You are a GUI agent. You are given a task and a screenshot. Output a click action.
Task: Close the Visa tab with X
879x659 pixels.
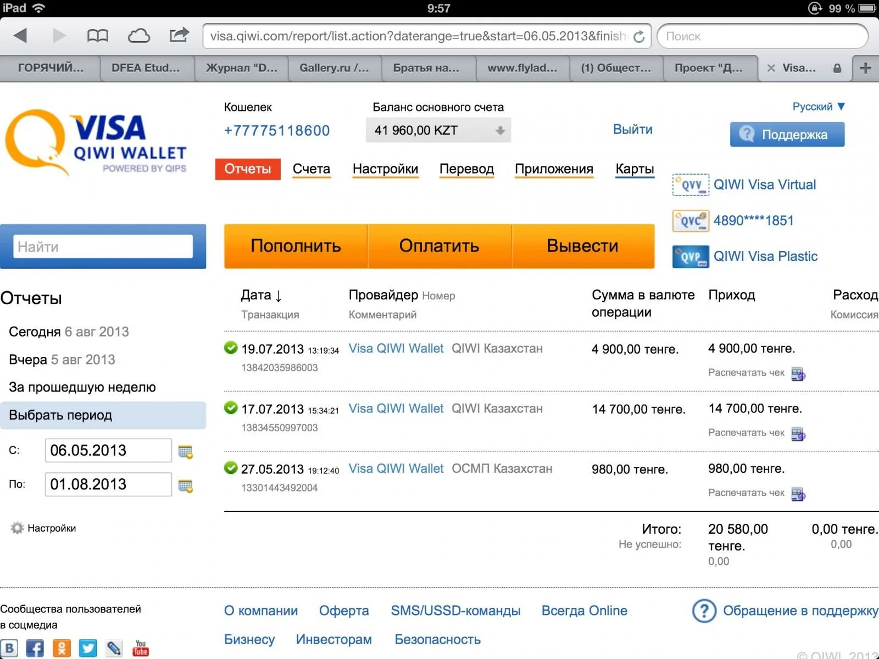(x=771, y=68)
